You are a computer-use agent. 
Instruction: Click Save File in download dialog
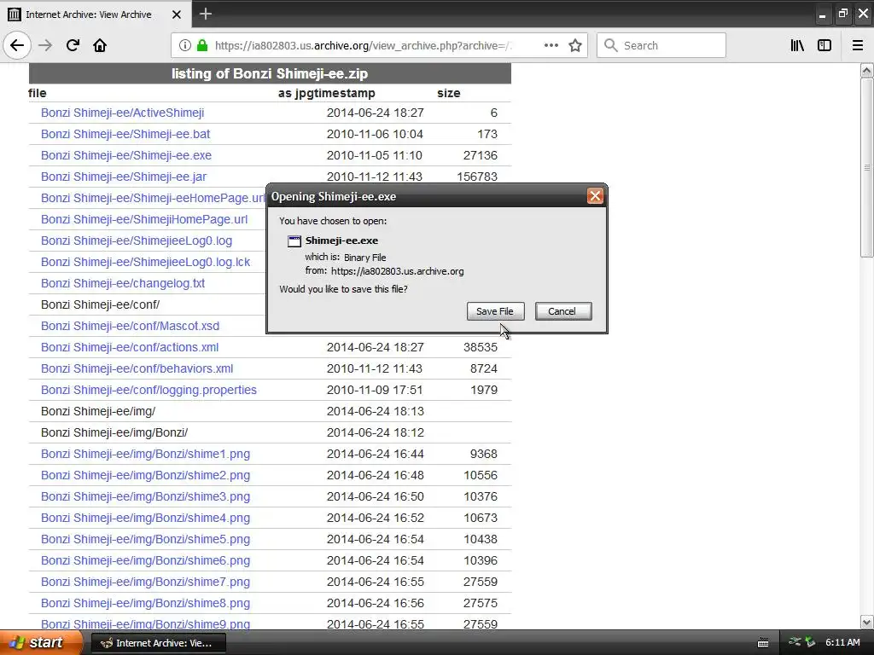pyautogui.click(x=495, y=311)
